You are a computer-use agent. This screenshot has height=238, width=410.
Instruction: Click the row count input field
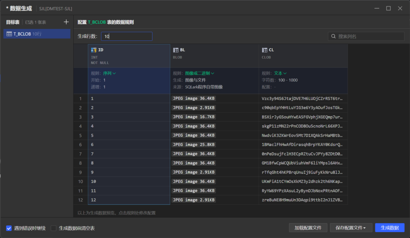point(127,36)
